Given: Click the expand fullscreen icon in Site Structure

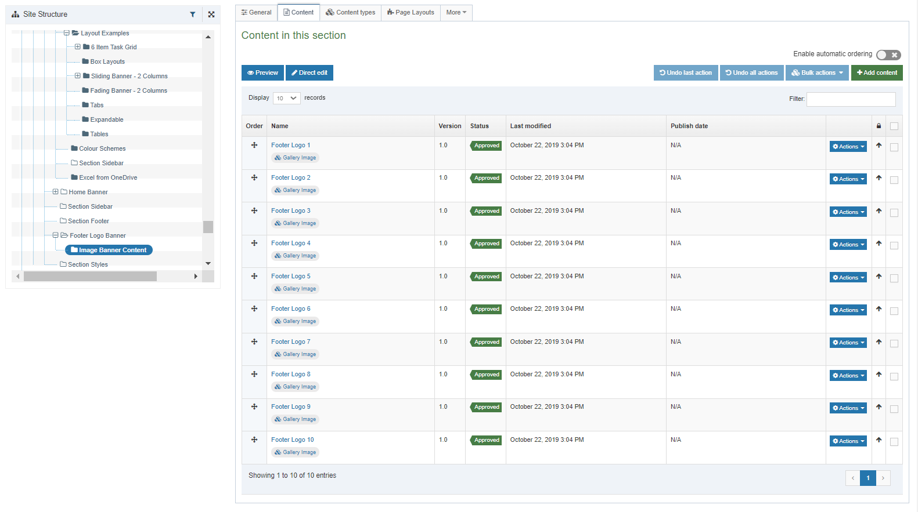Looking at the screenshot, I should [x=211, y=14].
